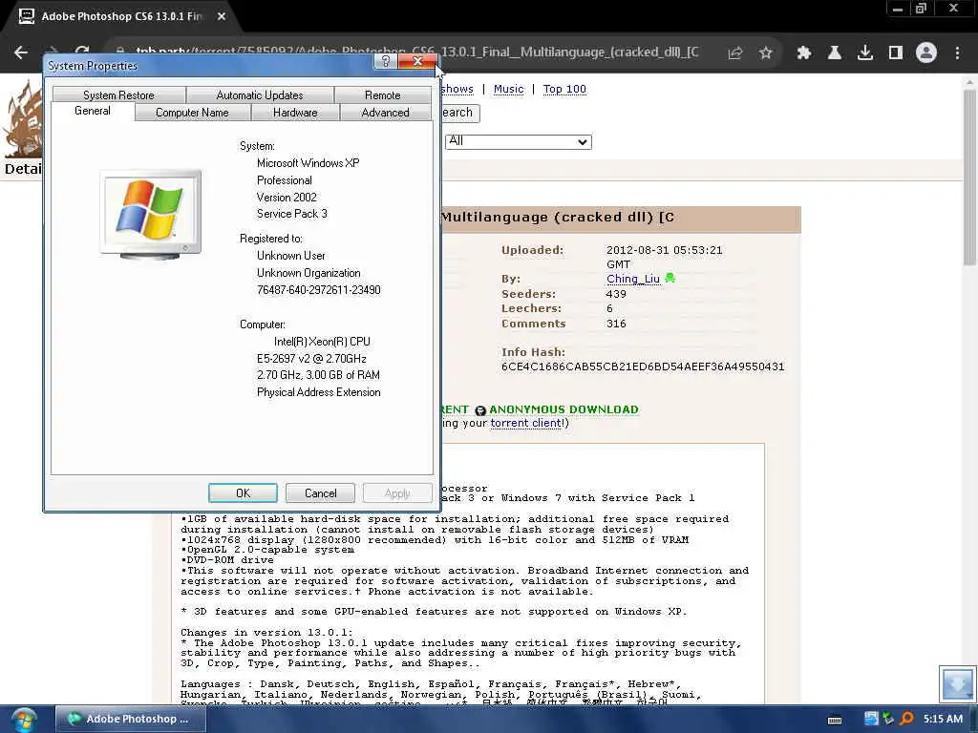Image resolution: width=978 pixels, height=733 pixels.
Task: Click the Pirate Bay ship logo
Action: click(23, 119)
